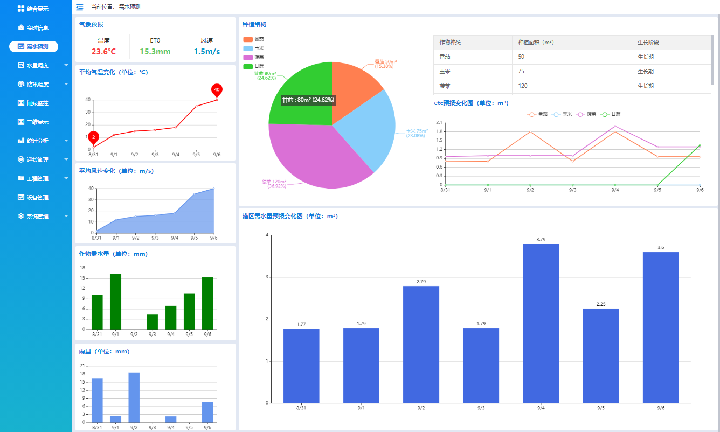Click the 需水预测 chart icon in sidebar
The image size is (720, 432).
pos(21,46)
